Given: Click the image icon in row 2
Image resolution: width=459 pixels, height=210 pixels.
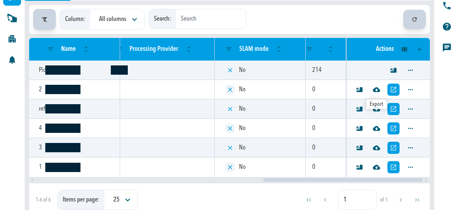Looking at the screenshot, I should pos(360,90).
